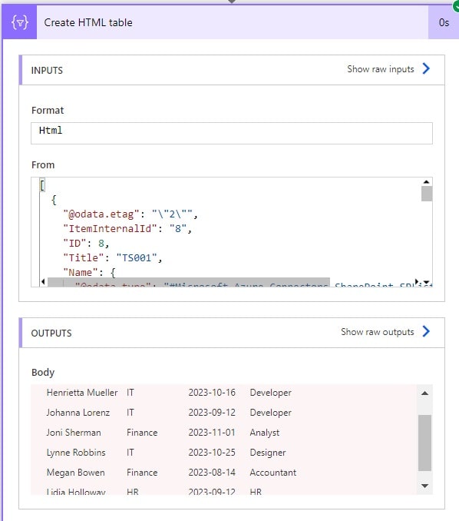
Task: Click the "@odata.etag" line in From
Action: click(x=130, y=214)
